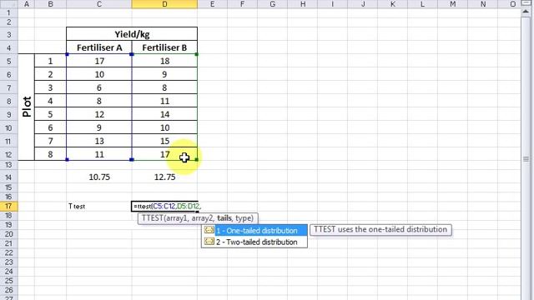
Task: Select column M header
Action: tap(452, 4)
